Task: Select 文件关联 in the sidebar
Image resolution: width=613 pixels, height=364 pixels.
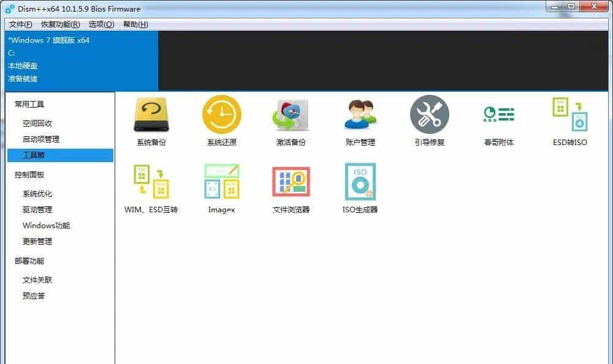Action: click(37, 280)
